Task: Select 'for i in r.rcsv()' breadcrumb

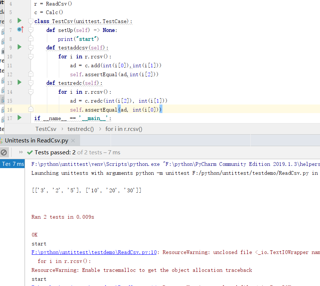Action: tap(124, 129)
